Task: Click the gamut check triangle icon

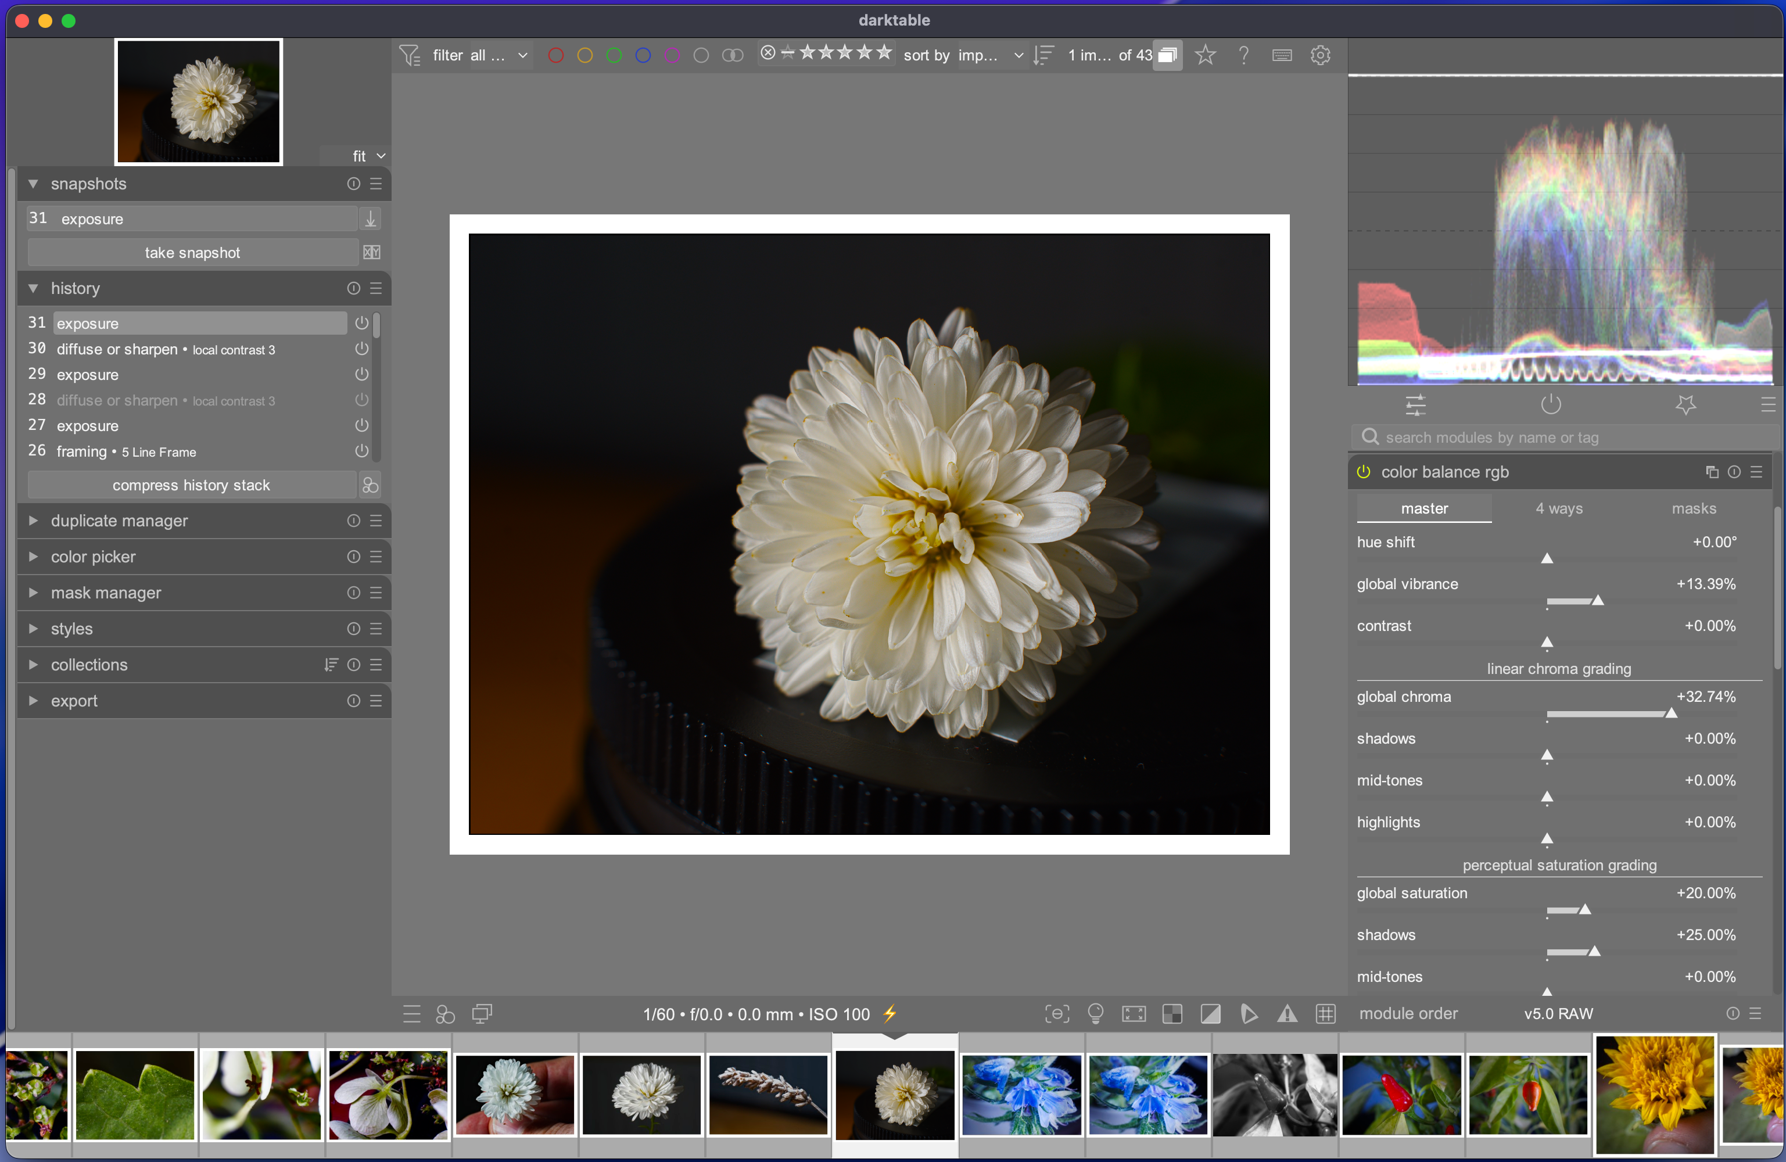Action: tap(1287, 1014)
